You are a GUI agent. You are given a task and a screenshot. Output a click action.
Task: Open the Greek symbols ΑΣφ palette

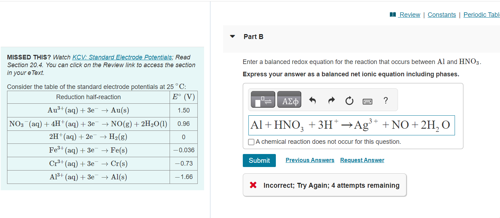click(289, 100)
